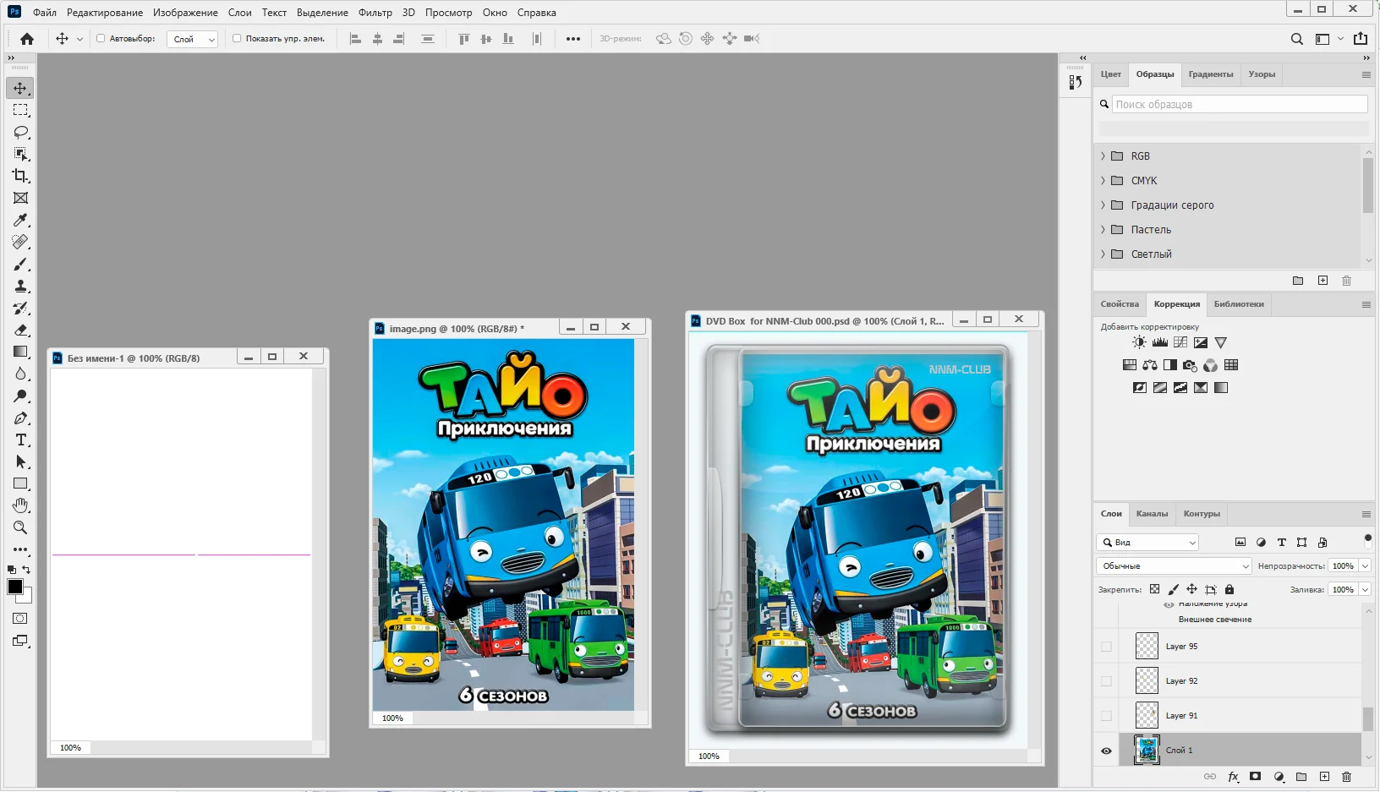Image resolution: width=1380 pixels, height=792 pixels.
Task: Open the Редактирование menu
Action: click(105, 13)
